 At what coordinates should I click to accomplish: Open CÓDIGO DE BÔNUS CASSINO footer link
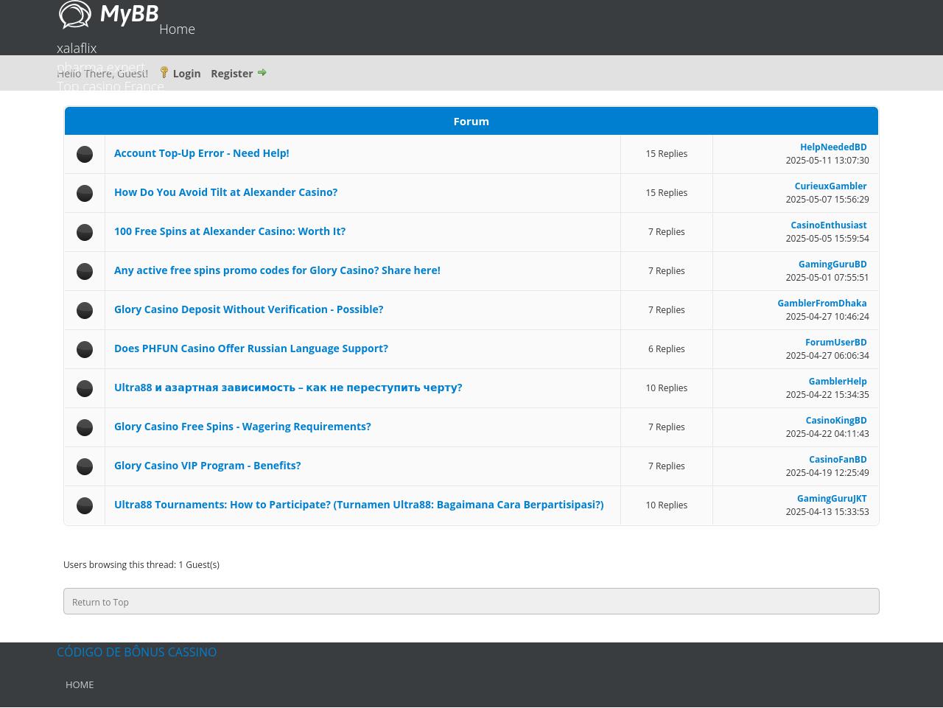136,652
